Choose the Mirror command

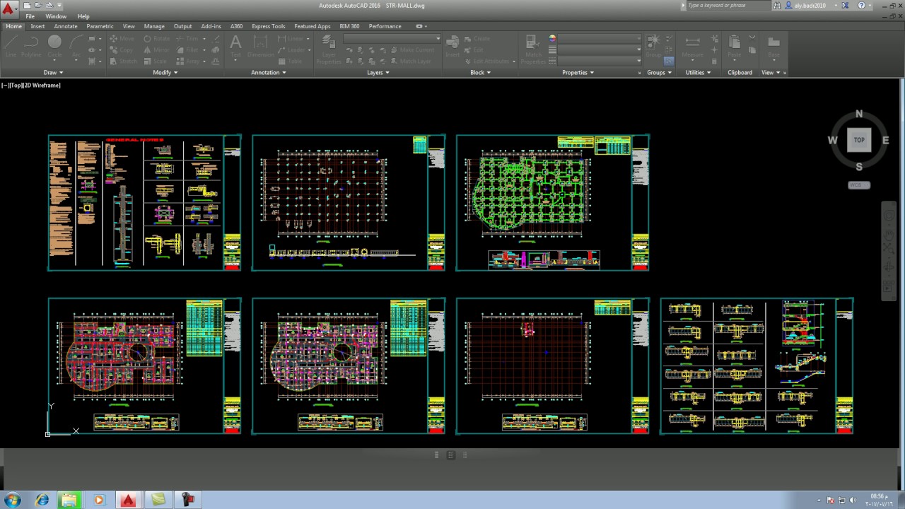(x=156, y=50)
